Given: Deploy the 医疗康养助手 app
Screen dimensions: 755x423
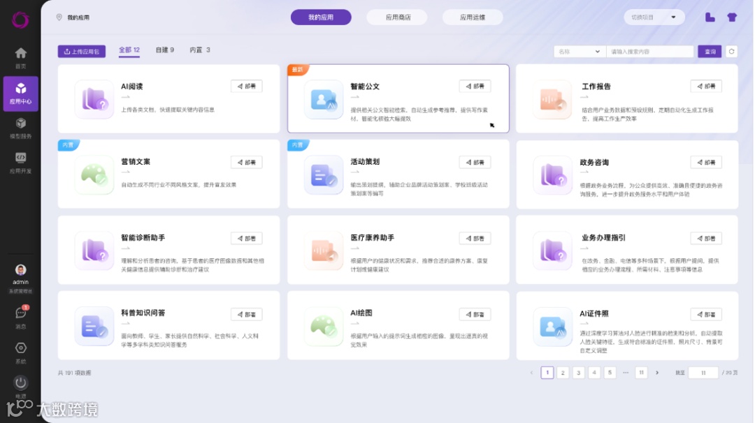Looking at the screenshot, I should point(475,238).
